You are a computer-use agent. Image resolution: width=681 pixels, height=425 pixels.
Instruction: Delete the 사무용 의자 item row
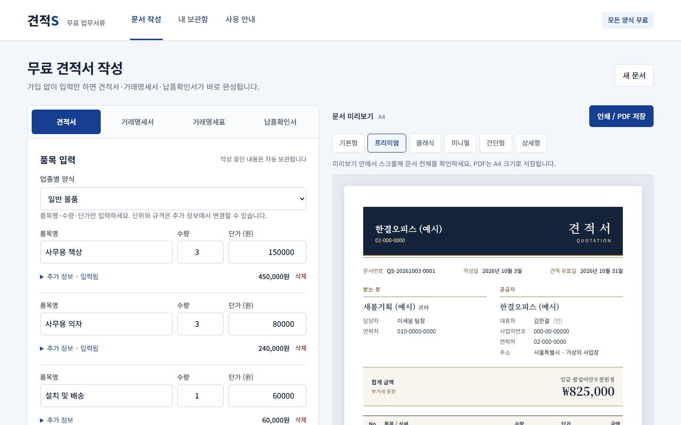point(301,348)
